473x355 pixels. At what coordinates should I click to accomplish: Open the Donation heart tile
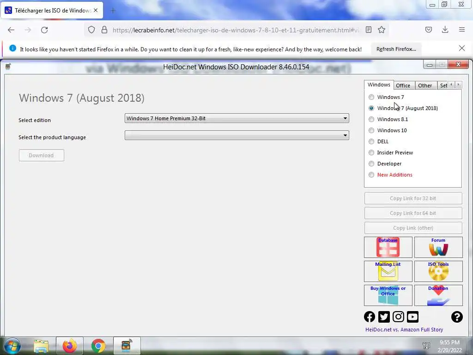tap(438, 295)
